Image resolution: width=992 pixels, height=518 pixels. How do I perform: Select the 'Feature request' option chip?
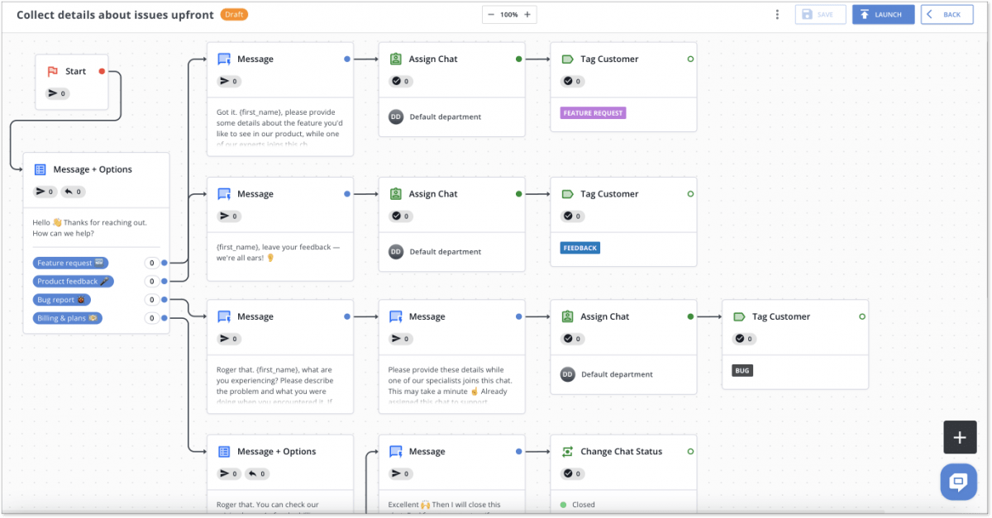click(70, 263)
